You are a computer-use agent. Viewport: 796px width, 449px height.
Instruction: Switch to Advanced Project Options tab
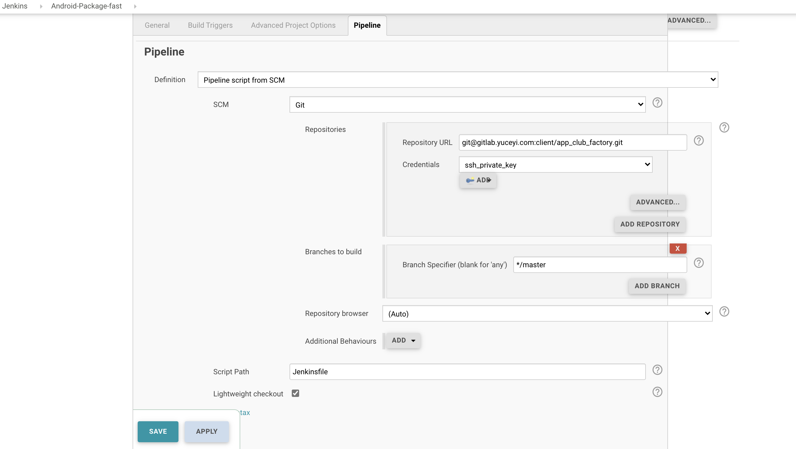293,25
